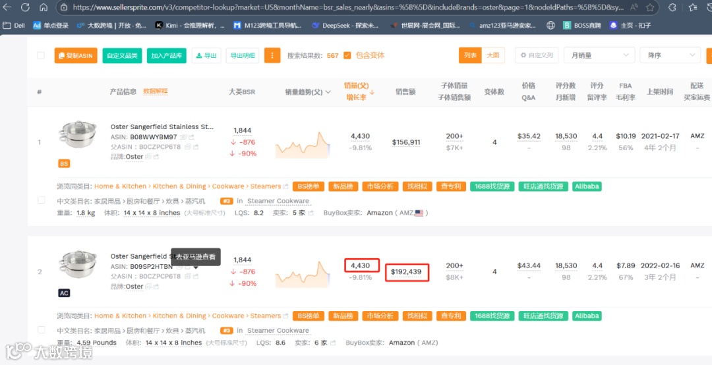Open the favorites list icon in toolbar
The image size is (712, 365).
point(693,7)
